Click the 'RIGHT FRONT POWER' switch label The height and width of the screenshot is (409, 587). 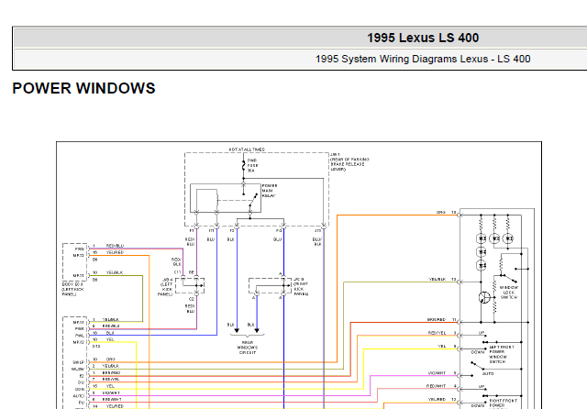click(x=502, y=403)
